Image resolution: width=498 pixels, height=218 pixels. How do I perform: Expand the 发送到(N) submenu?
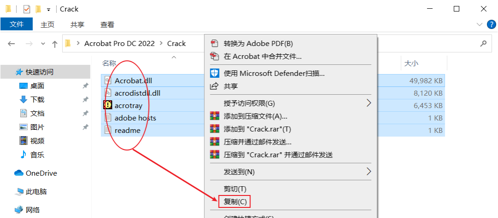coord(369,172)
